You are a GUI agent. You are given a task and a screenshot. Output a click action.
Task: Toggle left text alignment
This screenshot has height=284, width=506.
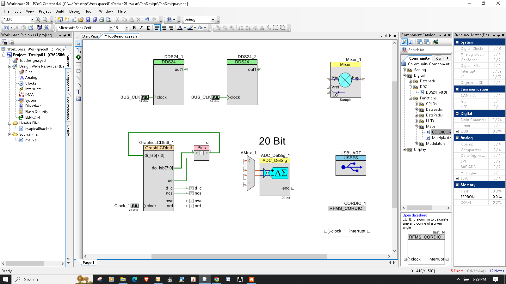click(x=157, y=28)
